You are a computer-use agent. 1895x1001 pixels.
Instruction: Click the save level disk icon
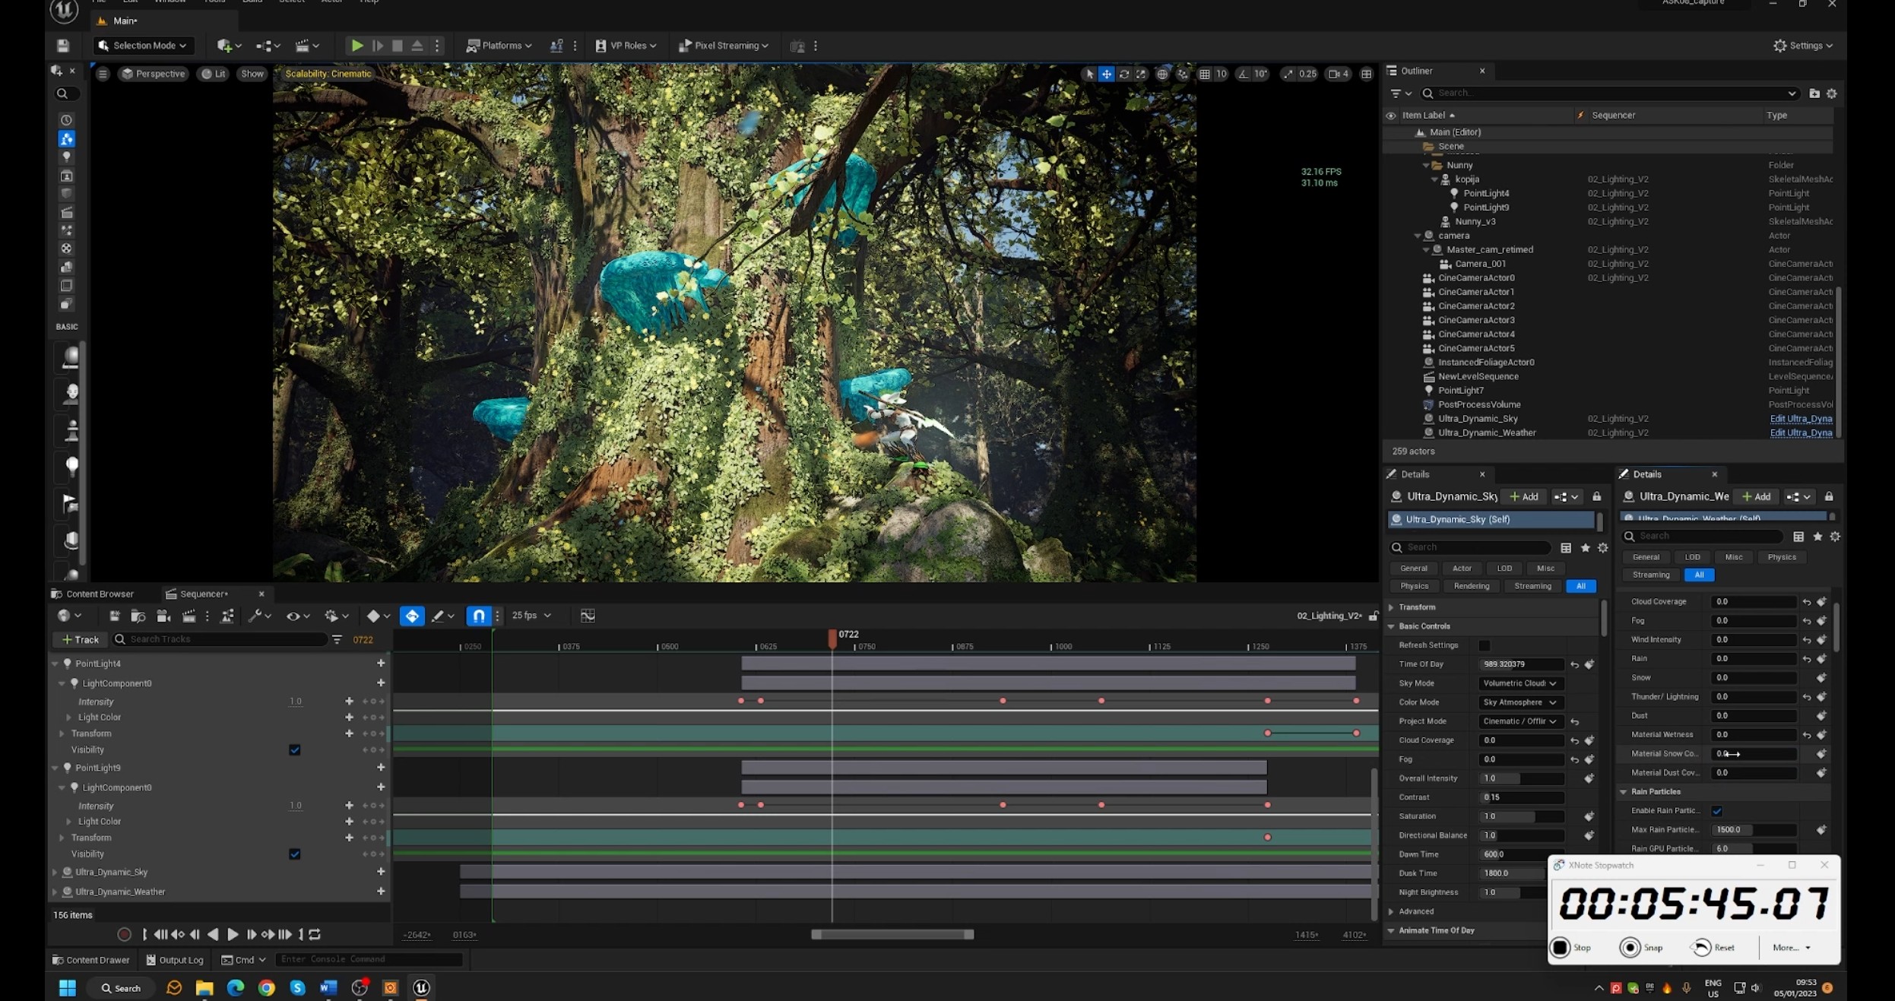(x=63, y=46)
